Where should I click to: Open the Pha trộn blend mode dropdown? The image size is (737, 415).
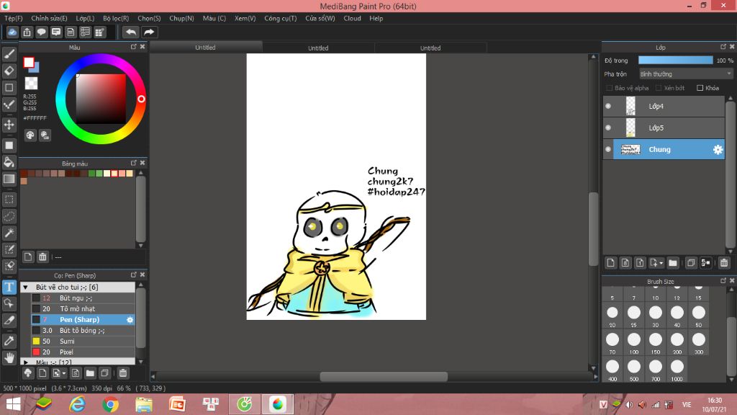click(x=686, y=74)
